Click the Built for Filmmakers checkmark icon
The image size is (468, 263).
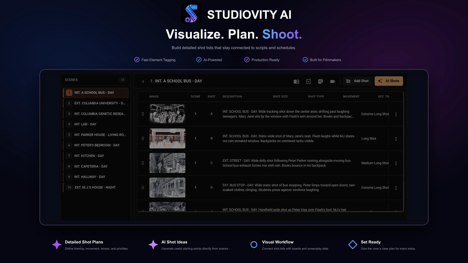(305, 60)
